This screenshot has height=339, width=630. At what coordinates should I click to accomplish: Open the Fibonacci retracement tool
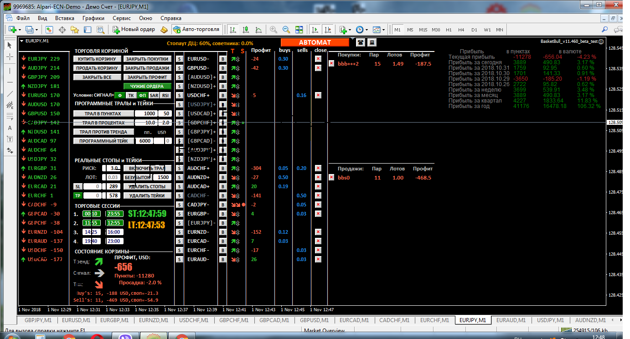10,116
